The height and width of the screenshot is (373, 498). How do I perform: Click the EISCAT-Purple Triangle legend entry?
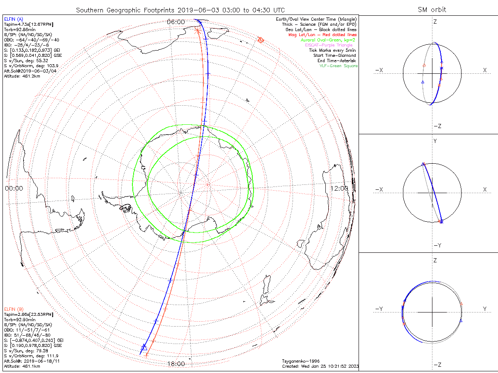pyautogui.click(x=329, y=45)
